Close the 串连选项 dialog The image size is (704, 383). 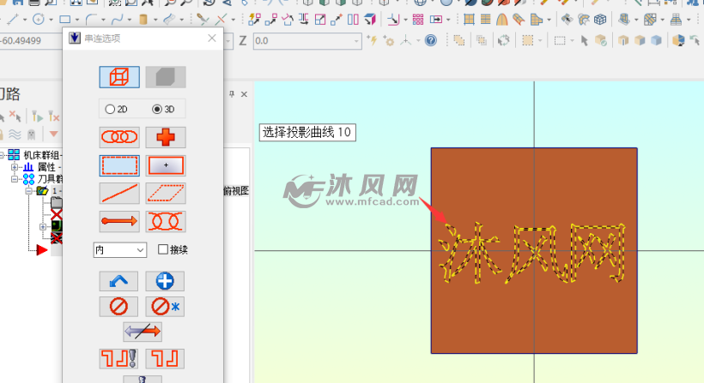[212, 39]
